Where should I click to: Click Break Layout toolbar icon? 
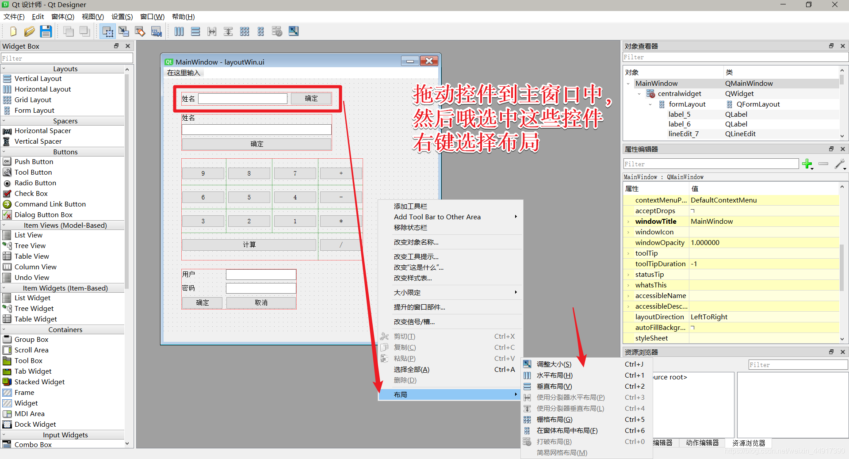point(277,31)
